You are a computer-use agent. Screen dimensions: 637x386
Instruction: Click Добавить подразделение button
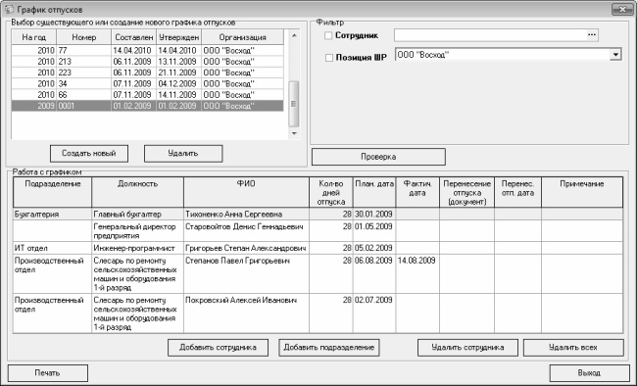329,348
